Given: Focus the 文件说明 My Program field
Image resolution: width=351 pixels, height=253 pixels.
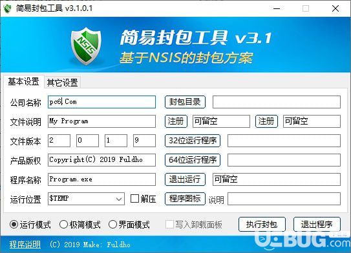Looking at the screenshot, I should (x=101, y=121).
